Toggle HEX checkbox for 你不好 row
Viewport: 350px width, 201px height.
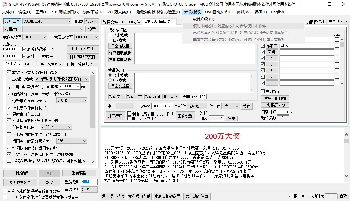click(337, 46)
